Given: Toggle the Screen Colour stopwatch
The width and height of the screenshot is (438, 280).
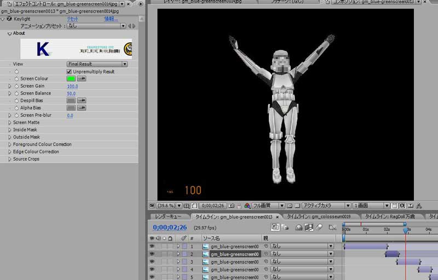Looking at the screenshot, I should 16,79.
